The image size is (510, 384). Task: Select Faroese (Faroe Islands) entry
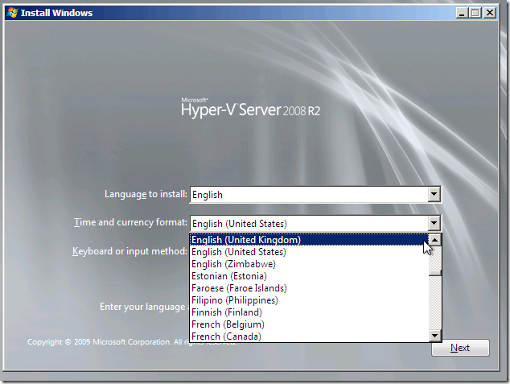pos(306,288)
